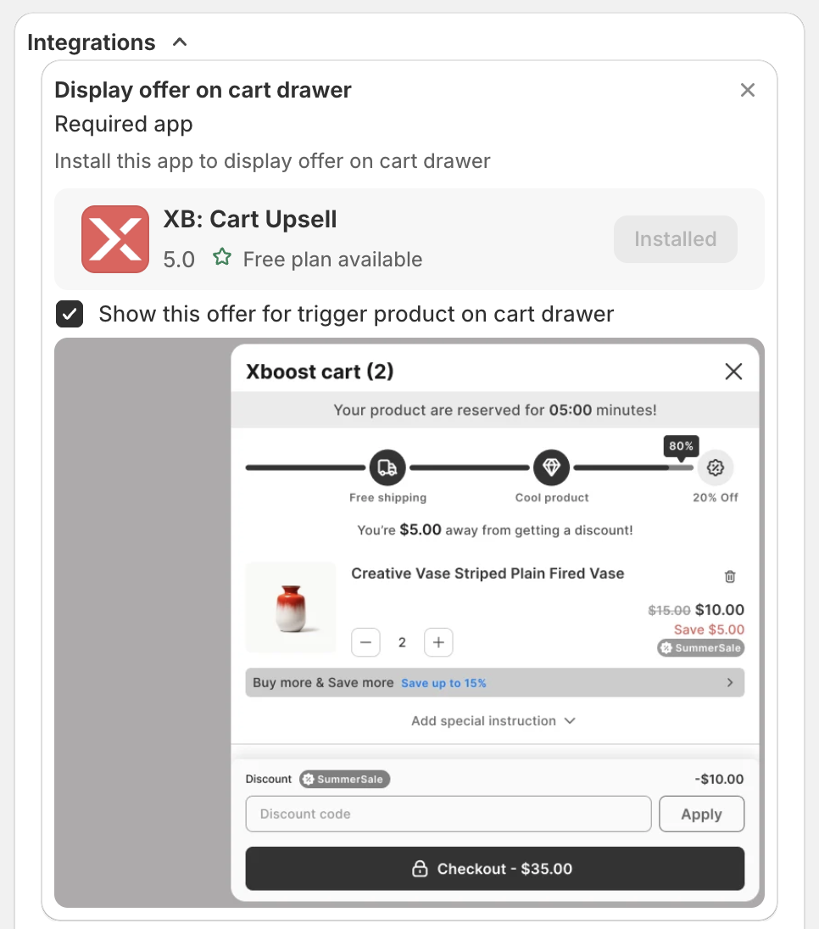Click the Save up to 15% link
The width and height of the screenshot is (819, 929).
coord(443,683)
